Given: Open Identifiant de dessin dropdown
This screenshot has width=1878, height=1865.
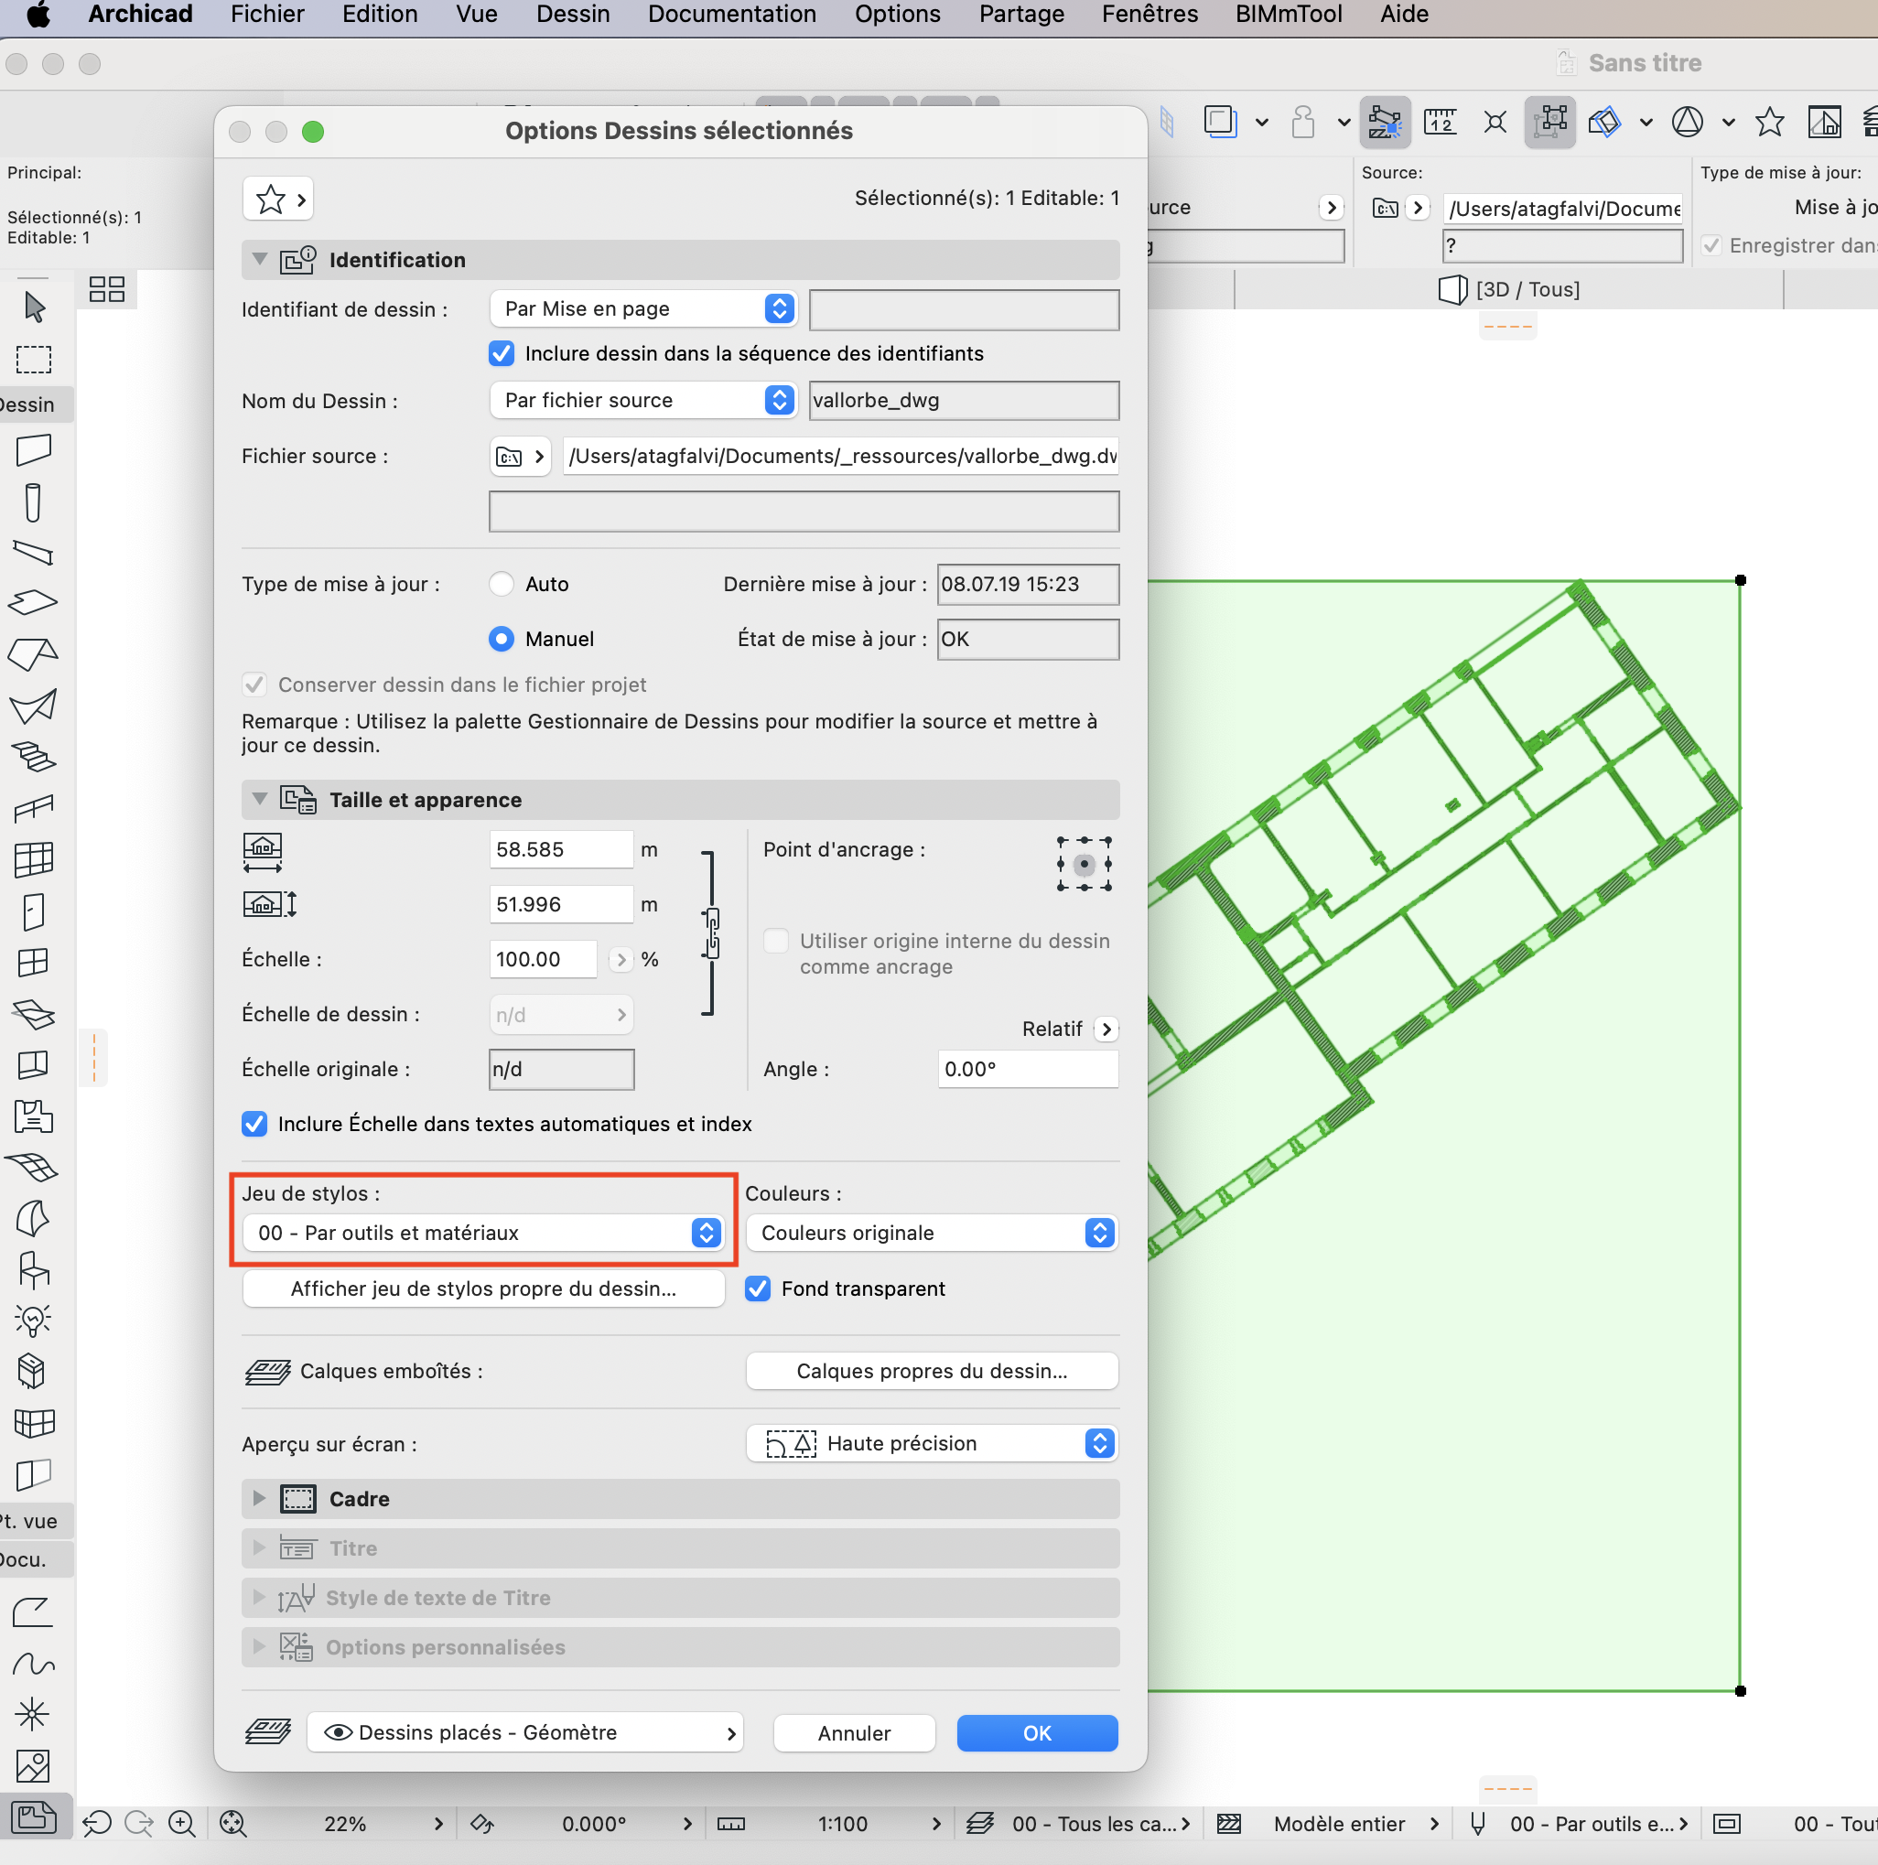Looking at the screenshot, I should (643, 309).
